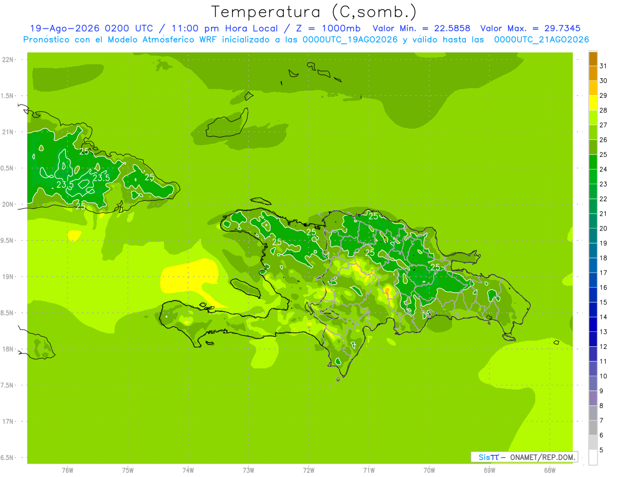This screenshot has height=477, width=617.
Task: Click the 'Temperatura (C,somb.)' chart title
Action: (314, 12)
